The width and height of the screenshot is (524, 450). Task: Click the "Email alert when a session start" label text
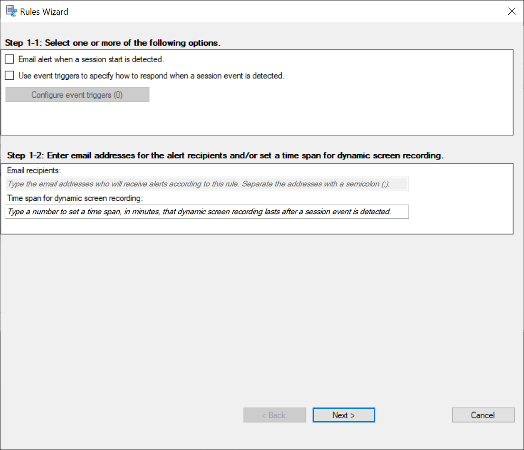click(x=91, y=60)
